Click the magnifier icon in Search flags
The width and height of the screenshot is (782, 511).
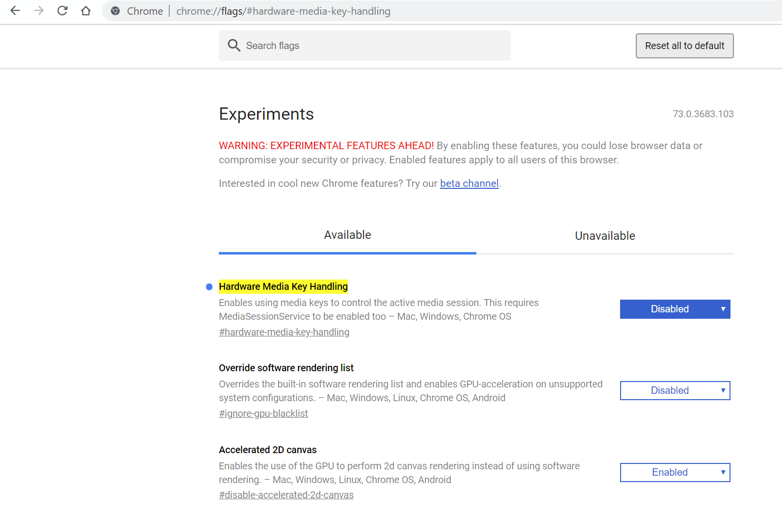click(234, 46)
